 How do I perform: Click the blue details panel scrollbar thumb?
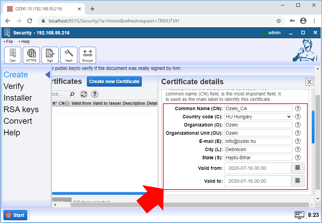tap(313, 127)
